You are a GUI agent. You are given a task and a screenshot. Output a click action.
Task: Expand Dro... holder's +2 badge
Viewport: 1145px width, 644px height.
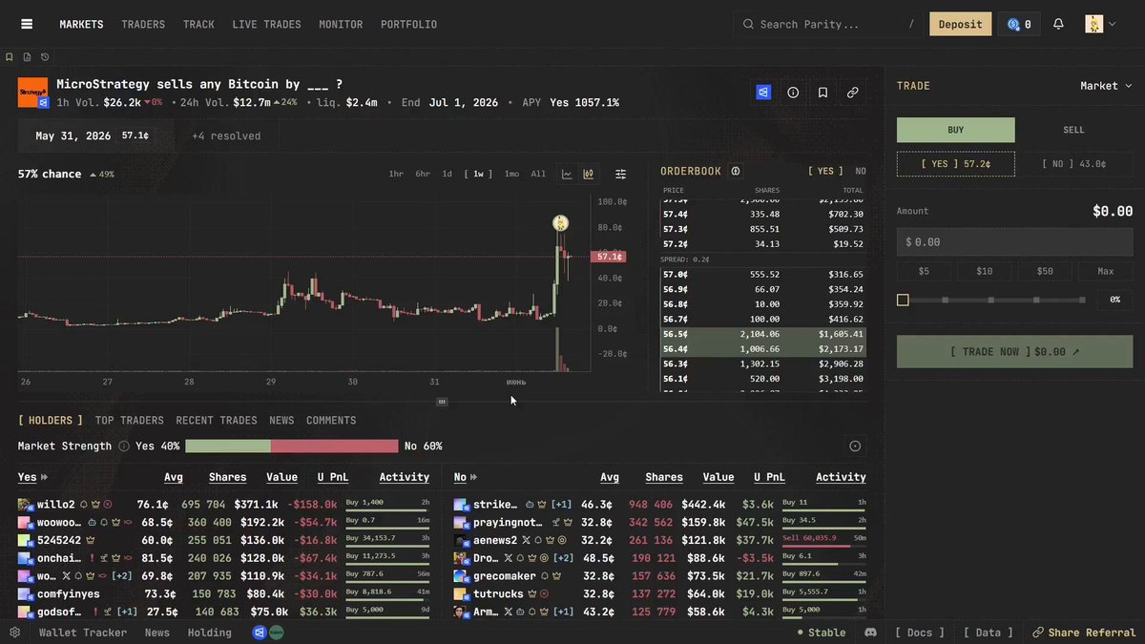click(x=562, y=558)
